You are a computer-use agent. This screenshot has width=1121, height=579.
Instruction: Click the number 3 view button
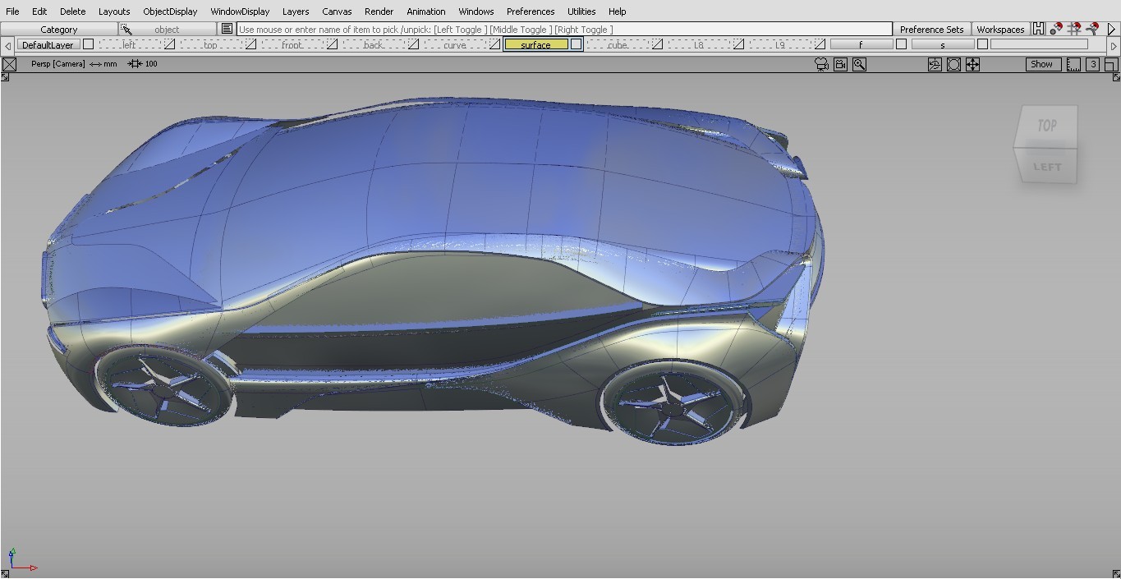pos(1092,64)
